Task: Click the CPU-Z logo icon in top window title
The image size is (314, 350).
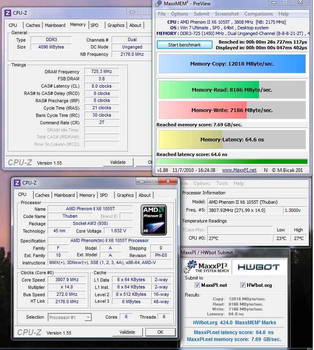Action: pos(8,13)
